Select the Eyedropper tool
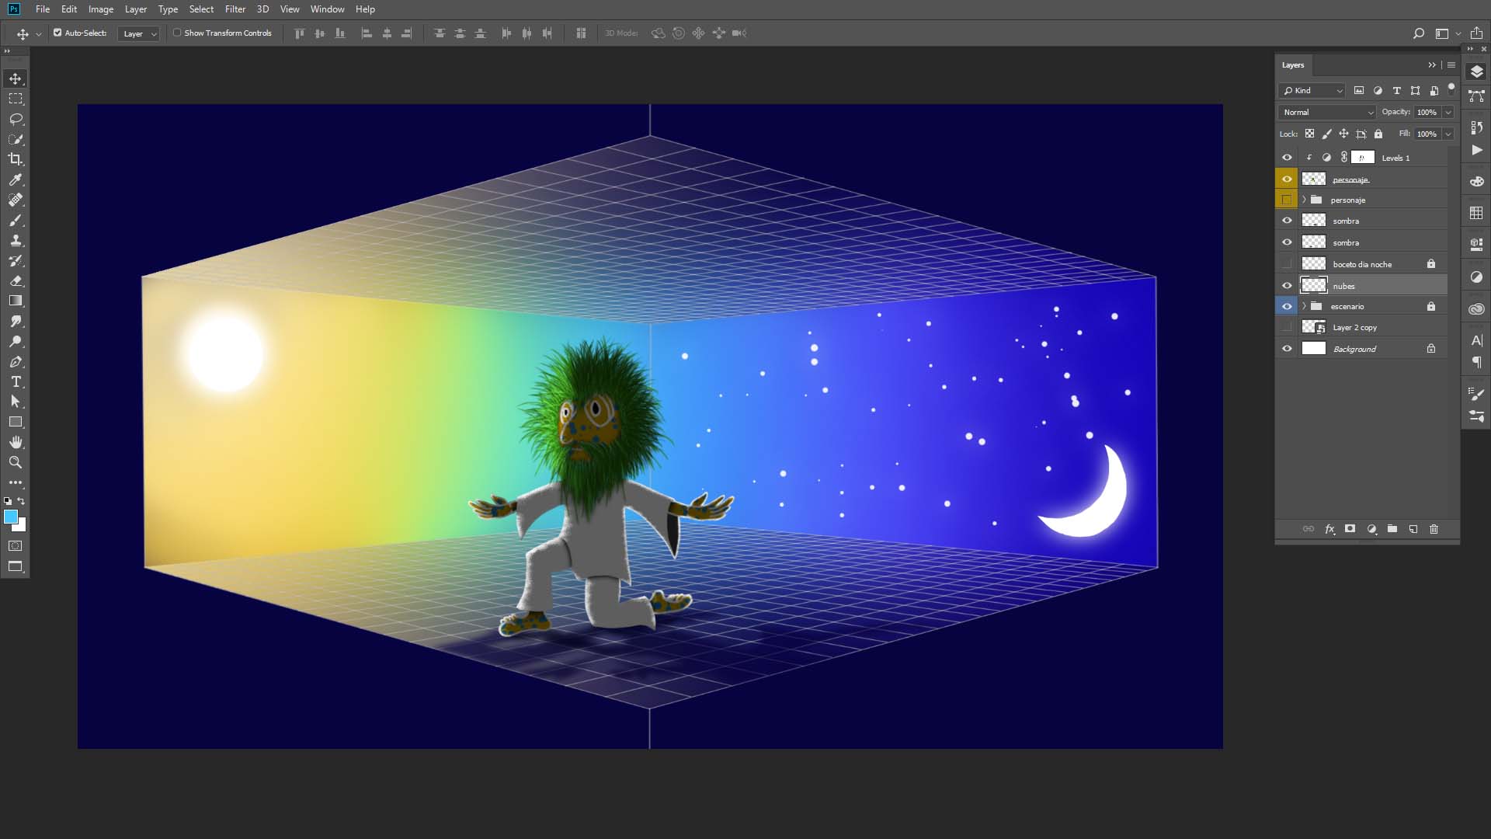Image resolution: width=1491 pixels, height=839 pixels. pos(16,179)
